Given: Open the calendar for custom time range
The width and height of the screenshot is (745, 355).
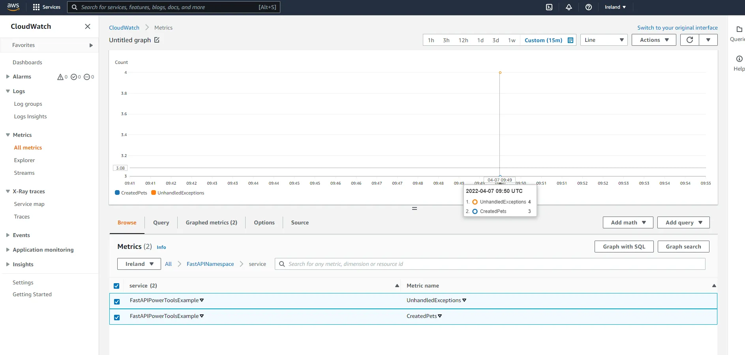Looking at the screenshot, I should tap(570, 40).
